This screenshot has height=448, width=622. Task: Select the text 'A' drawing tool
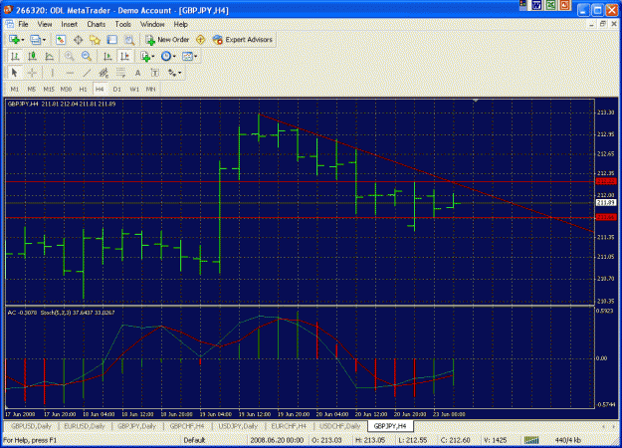[x=137, y=73]
